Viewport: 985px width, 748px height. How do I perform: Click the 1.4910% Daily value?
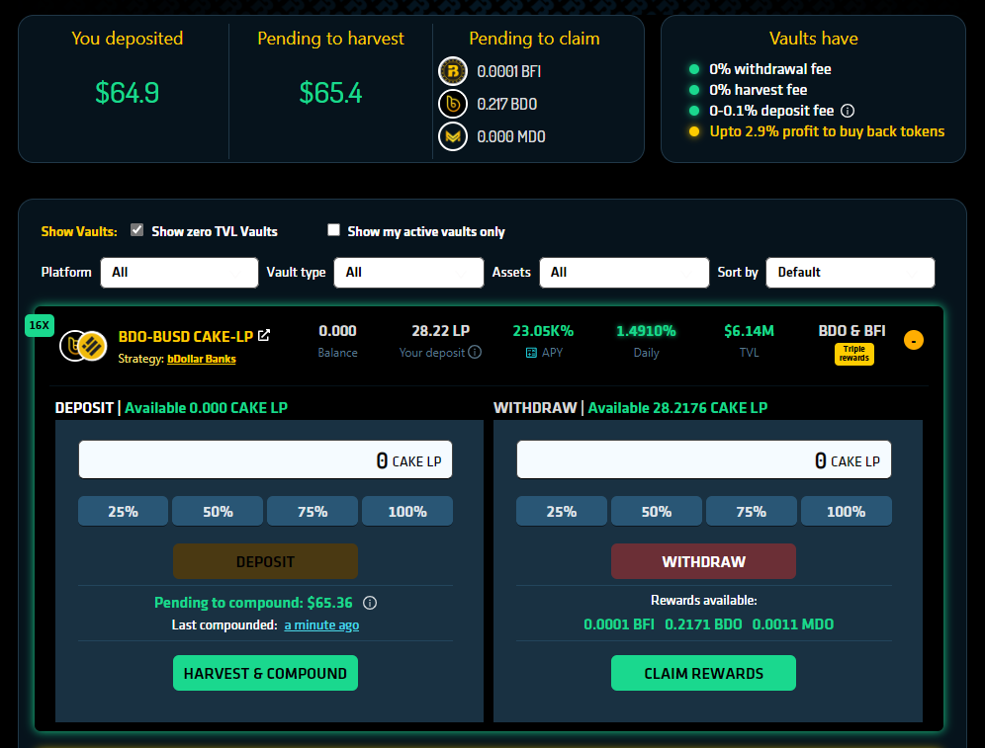tap(646, 331)
